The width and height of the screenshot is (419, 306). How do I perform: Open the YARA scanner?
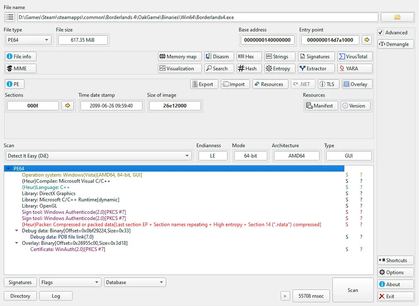[x=355, y=69]
